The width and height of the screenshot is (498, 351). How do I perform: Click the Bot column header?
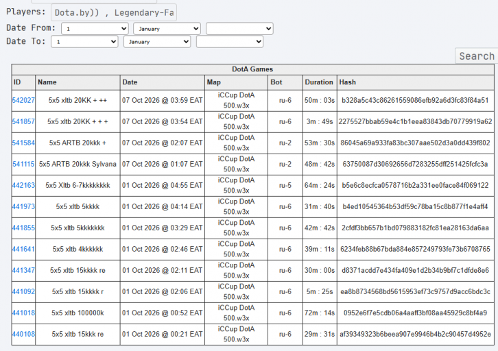click(285, 82)
